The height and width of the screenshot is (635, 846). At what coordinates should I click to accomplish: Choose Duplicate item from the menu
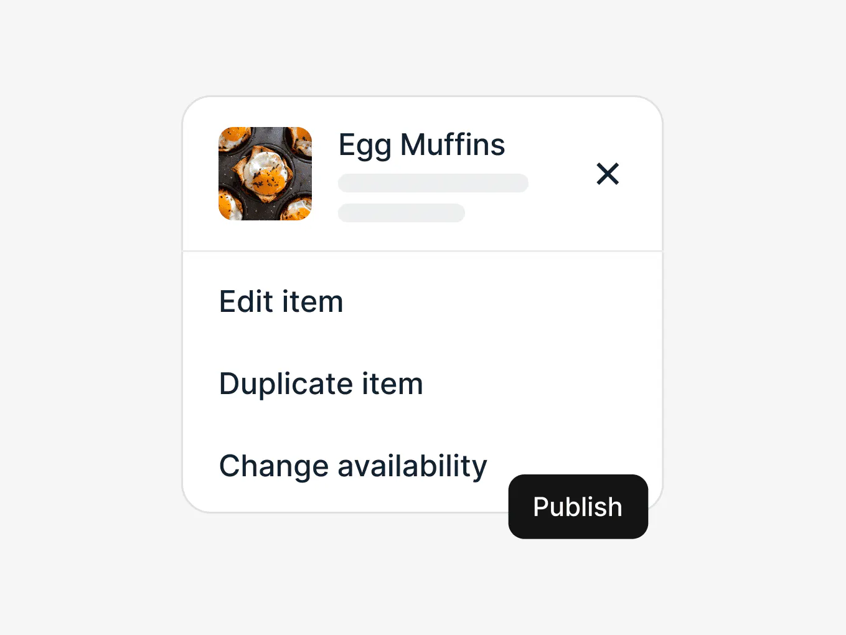click(321, 384)
